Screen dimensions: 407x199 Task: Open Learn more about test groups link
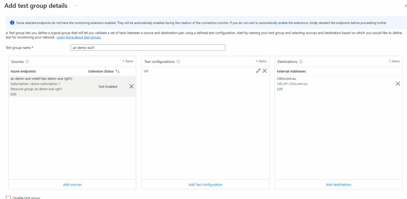click(x=79, y=37)
